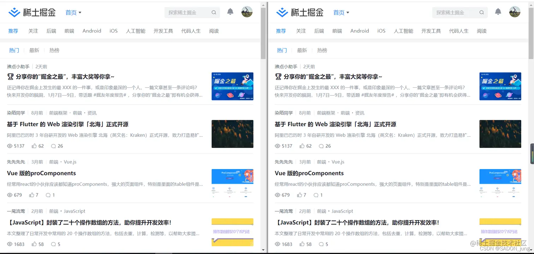This screenshot has width=534, height=254.
Task: Open author 染陌同学 in left window
Action: point(16,113)
